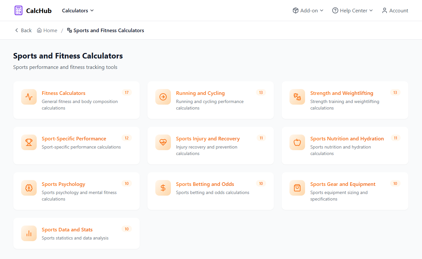The image size is (422, 259).
Task: Expand the Calculators dropdown menu
Action: point(78,10)
